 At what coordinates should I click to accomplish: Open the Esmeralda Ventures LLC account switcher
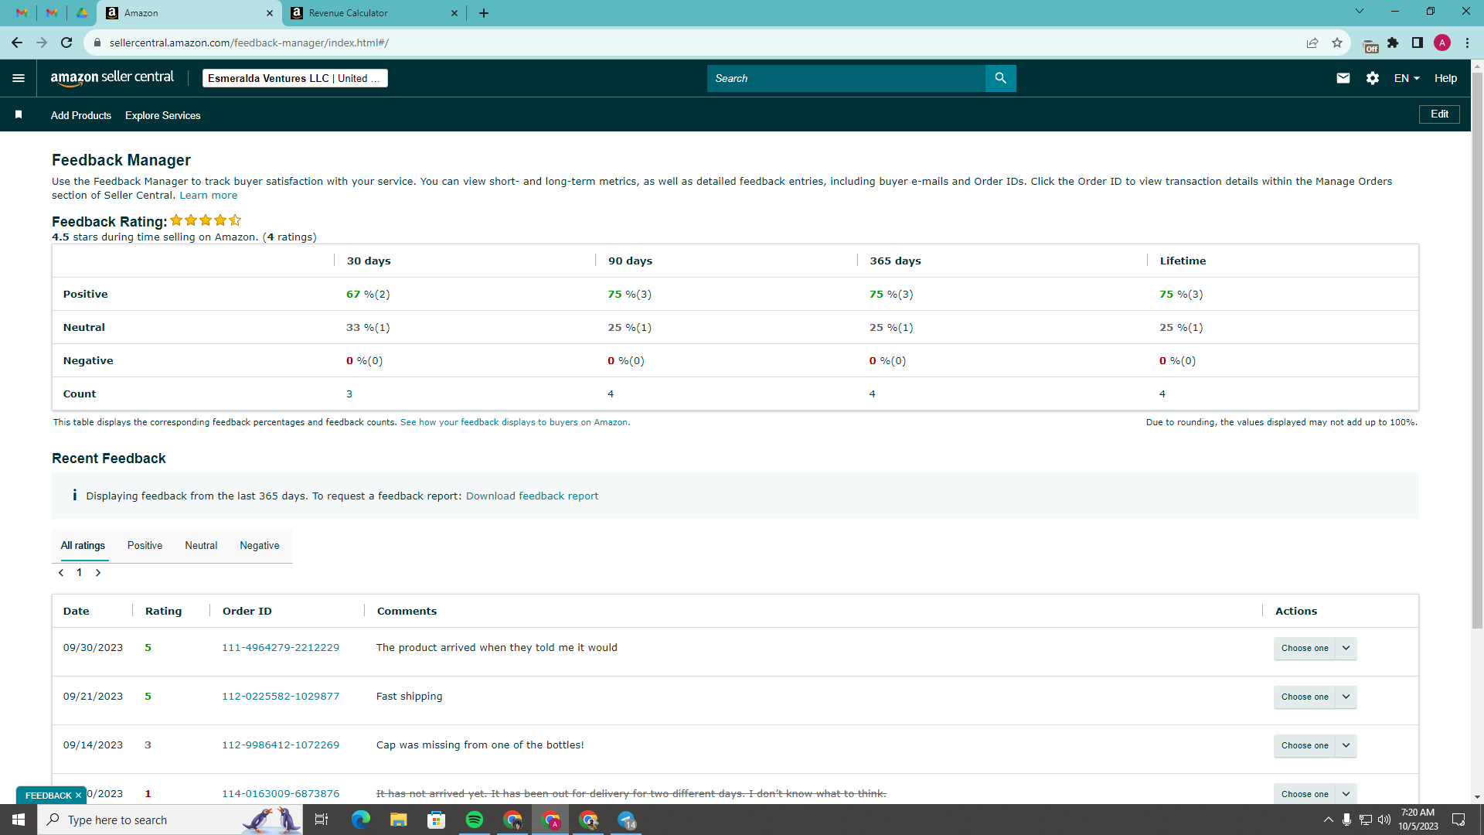pos(294,78)
